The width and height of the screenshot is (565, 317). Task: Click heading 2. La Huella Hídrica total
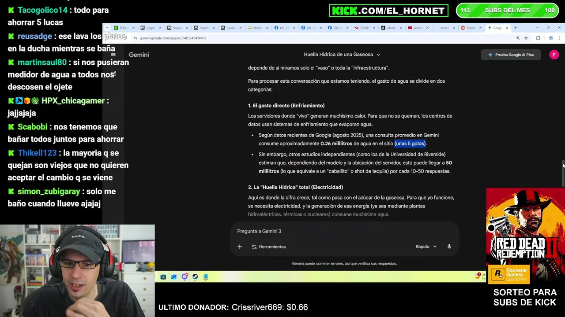pyautogui.click(x=295, y=187)
